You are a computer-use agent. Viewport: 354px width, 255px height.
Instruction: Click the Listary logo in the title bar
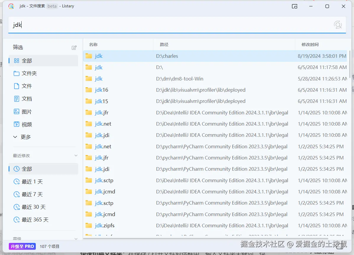11,6
